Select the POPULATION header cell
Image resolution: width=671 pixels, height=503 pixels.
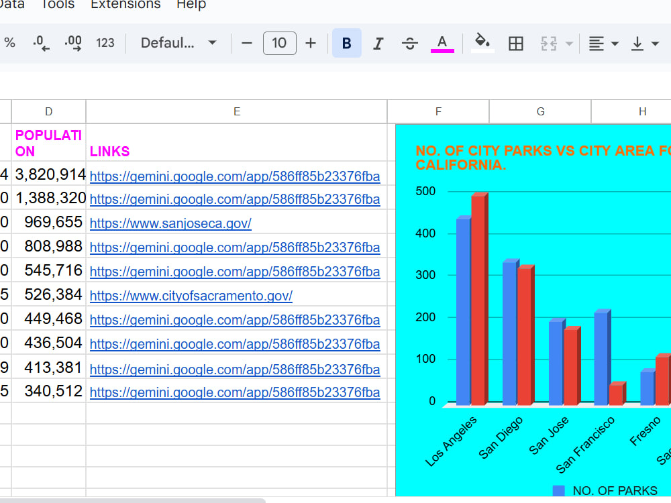point(49,143)
